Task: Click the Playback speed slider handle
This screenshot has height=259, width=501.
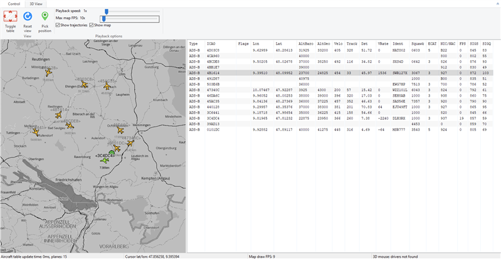Action: pos(107,11)
